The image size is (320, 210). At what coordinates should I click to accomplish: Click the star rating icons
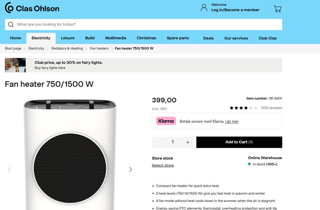[239, 108]
